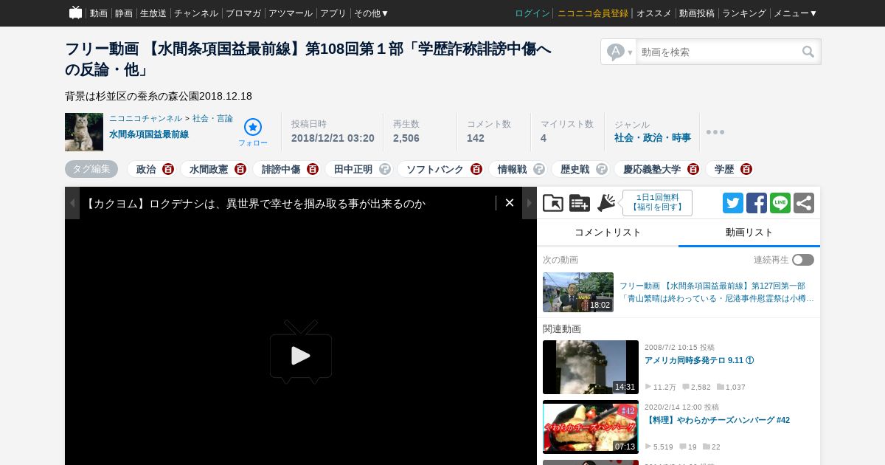The image size is (885, 465).
Task: Click the magnifier search icon
Action: 808,52
